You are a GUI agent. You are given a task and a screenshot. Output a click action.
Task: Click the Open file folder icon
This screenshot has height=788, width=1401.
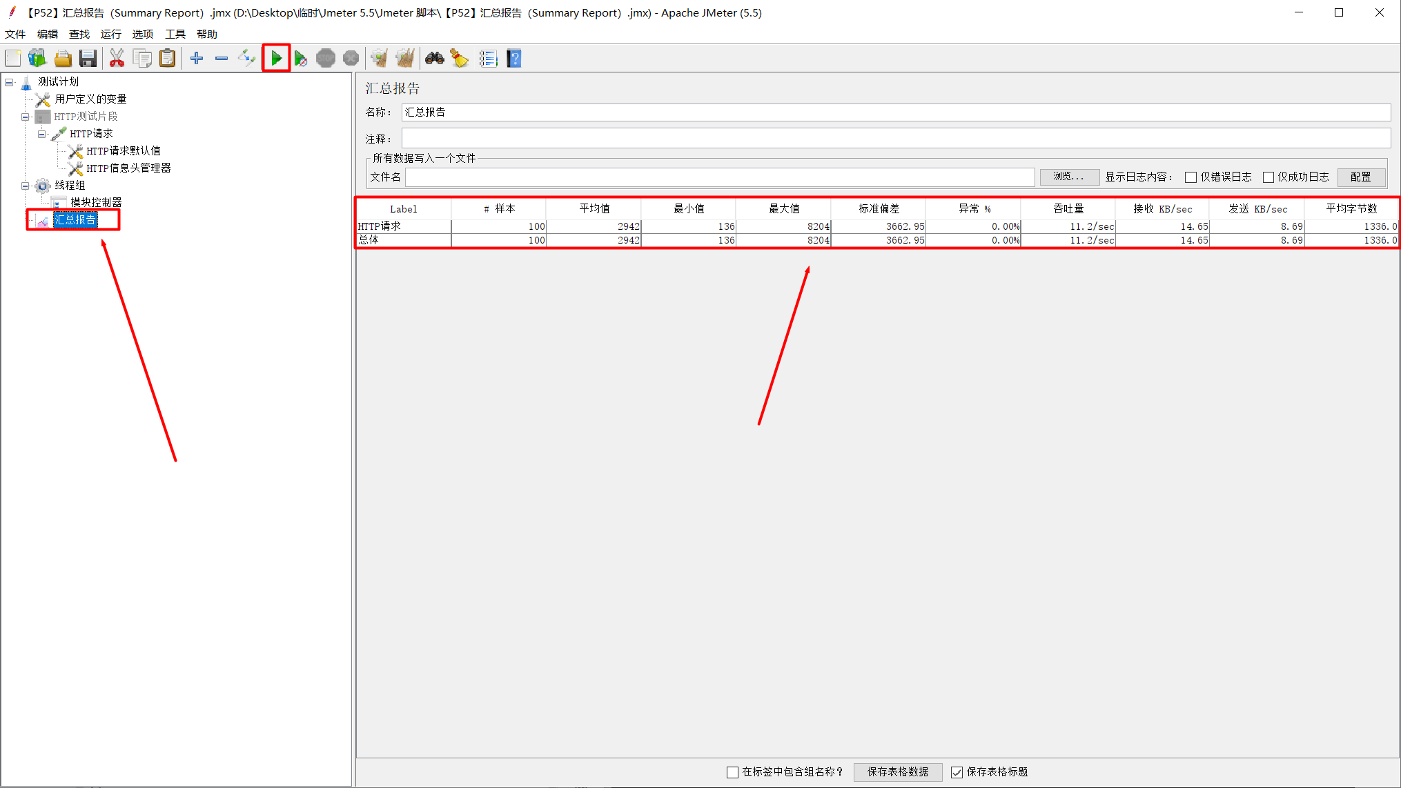pyautogui.click(x=63, y=59)
